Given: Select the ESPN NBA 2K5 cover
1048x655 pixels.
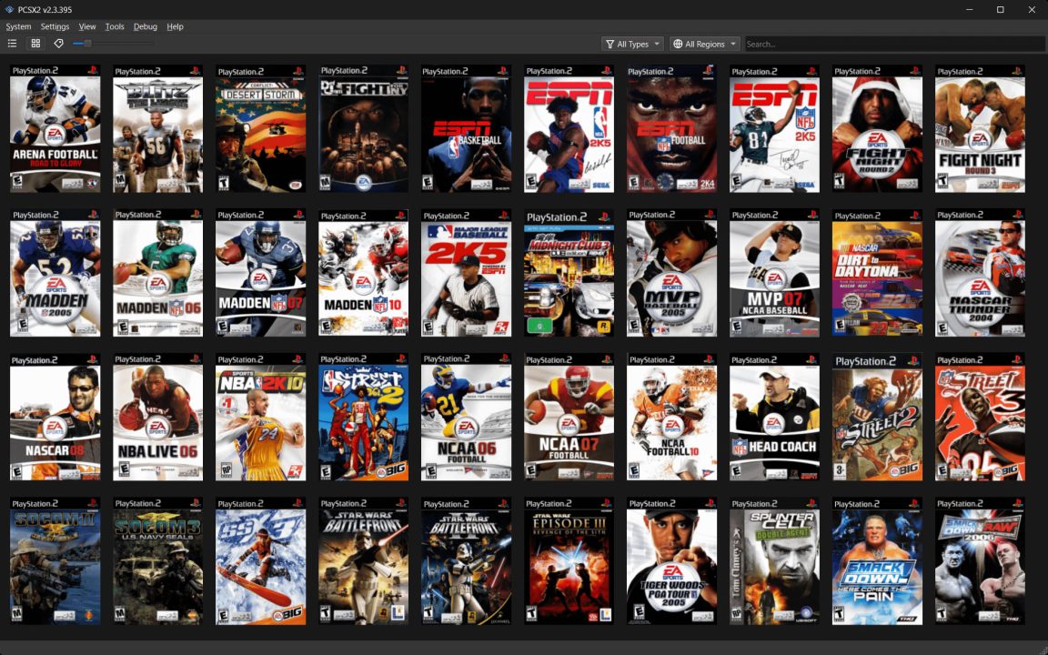Looking at the screenshot, I should (x=569, y=128).
